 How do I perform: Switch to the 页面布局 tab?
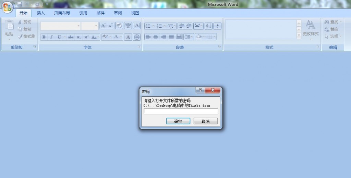coord(62,13)
